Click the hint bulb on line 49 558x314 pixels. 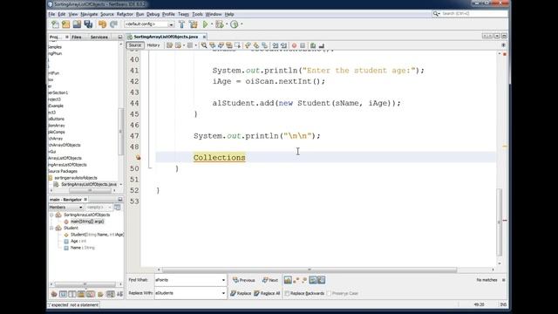click(138, 157)
